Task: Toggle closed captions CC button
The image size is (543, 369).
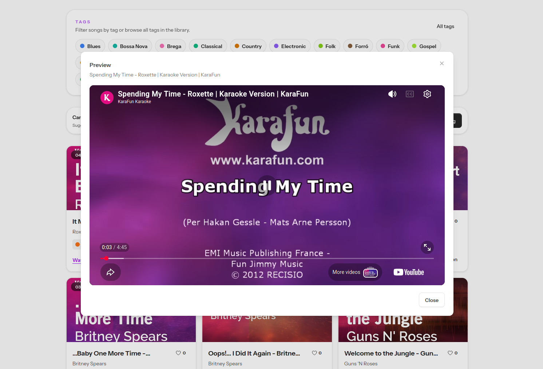Action: click(410, 94)
